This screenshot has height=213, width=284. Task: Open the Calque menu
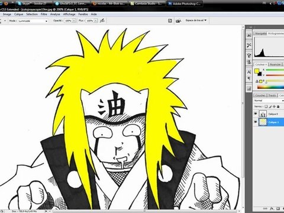[x=18, y=14]
